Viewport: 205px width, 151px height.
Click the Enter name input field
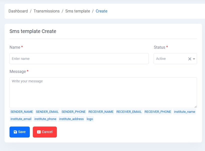[79, 59]
